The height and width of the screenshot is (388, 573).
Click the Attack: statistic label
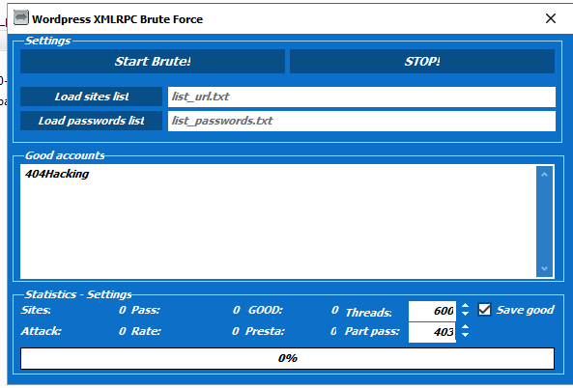point(41,331)
